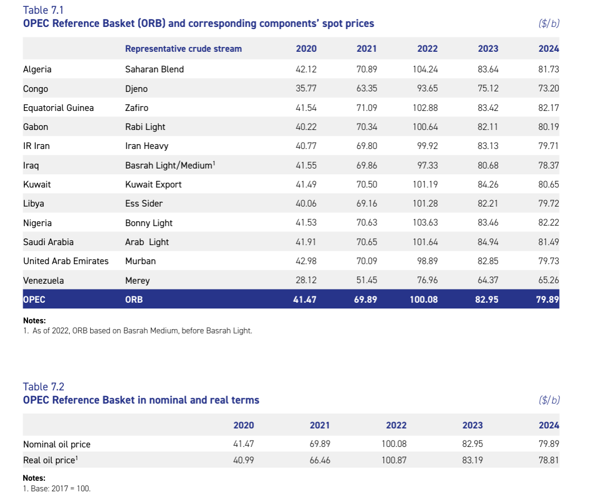Select the 'United Arab Emirates' row label
This screenshot has width=603, height=495.
click(x=65, y=261)
